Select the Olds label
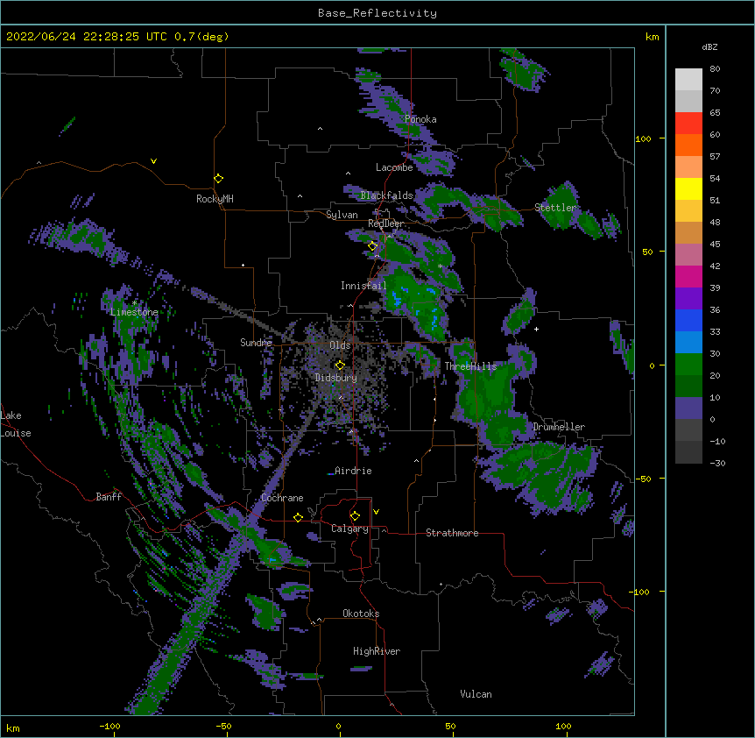Screen dimensions: 755x738 click(340, 345)
